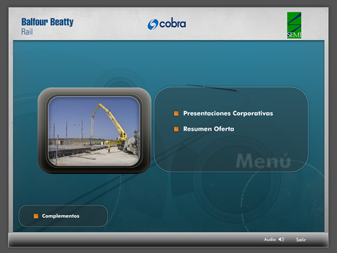Image resolution: width=337 pixels, height=253 pixels.
Task: Mute sound with the speaker icon
Action: tap(281, 239)
